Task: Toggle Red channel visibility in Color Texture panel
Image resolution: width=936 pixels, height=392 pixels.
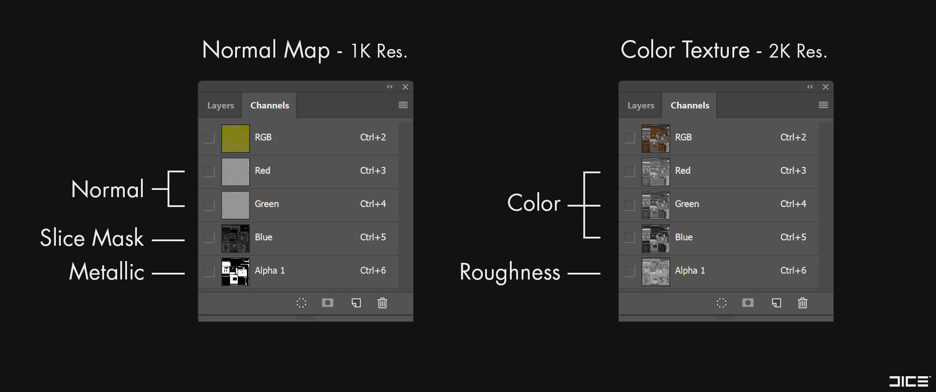Action: point(629,171)
